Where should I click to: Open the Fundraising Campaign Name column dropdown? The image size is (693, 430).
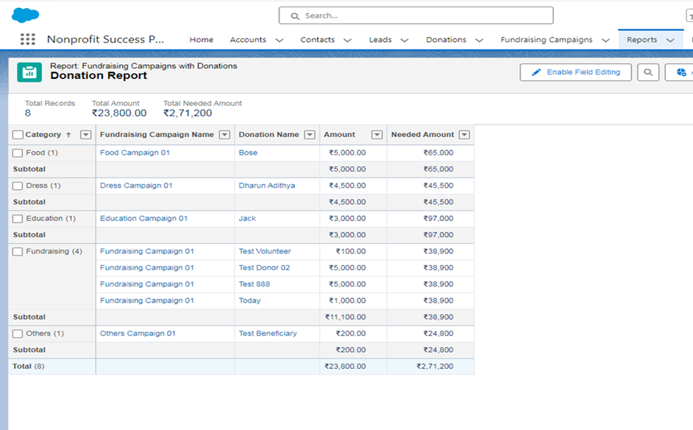225,135
